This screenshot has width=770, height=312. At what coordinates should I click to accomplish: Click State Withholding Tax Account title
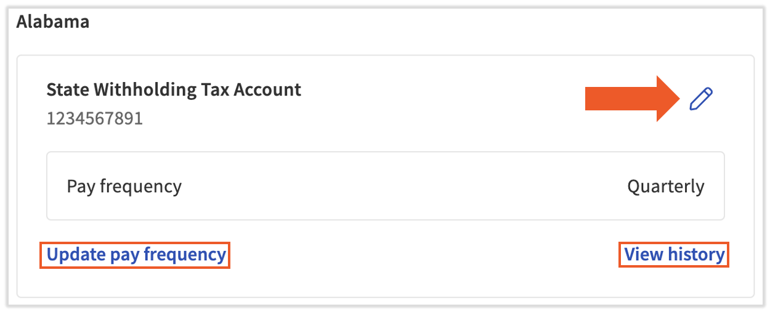coord(174,90)
